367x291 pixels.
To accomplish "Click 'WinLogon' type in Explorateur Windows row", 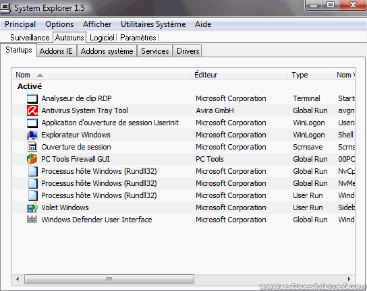I will (309, 135).
